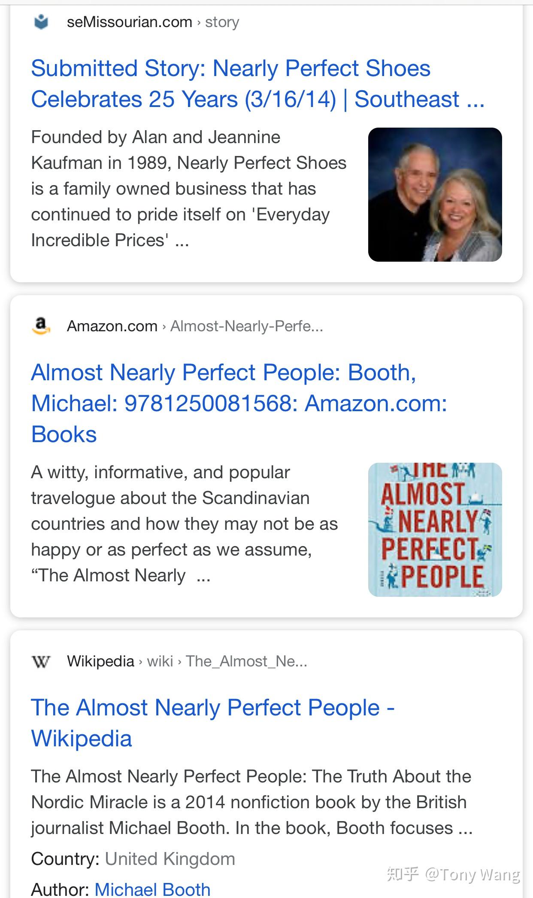Click the seMissourian.com site name
Screen dimensions: 533x898
129,22
